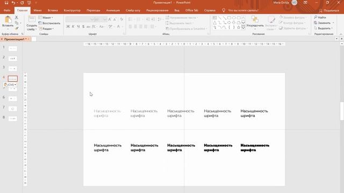
Task: Open the font name combo box
Action: tap(80, 19)
